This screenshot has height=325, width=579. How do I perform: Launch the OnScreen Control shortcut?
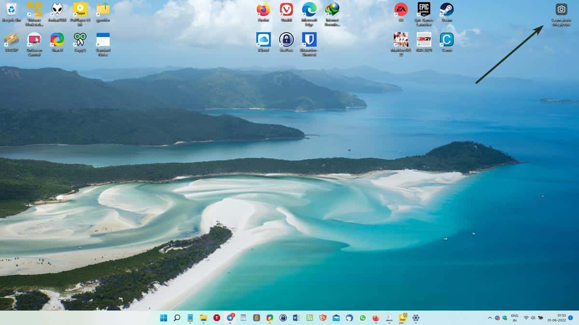click(x=34, y=44)
